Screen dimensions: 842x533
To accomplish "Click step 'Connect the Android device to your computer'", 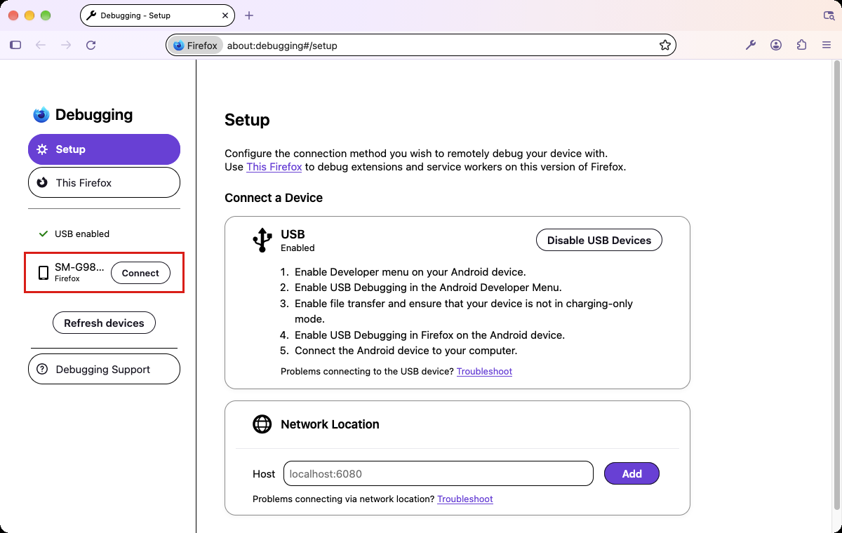I will [x=406, y=351].
